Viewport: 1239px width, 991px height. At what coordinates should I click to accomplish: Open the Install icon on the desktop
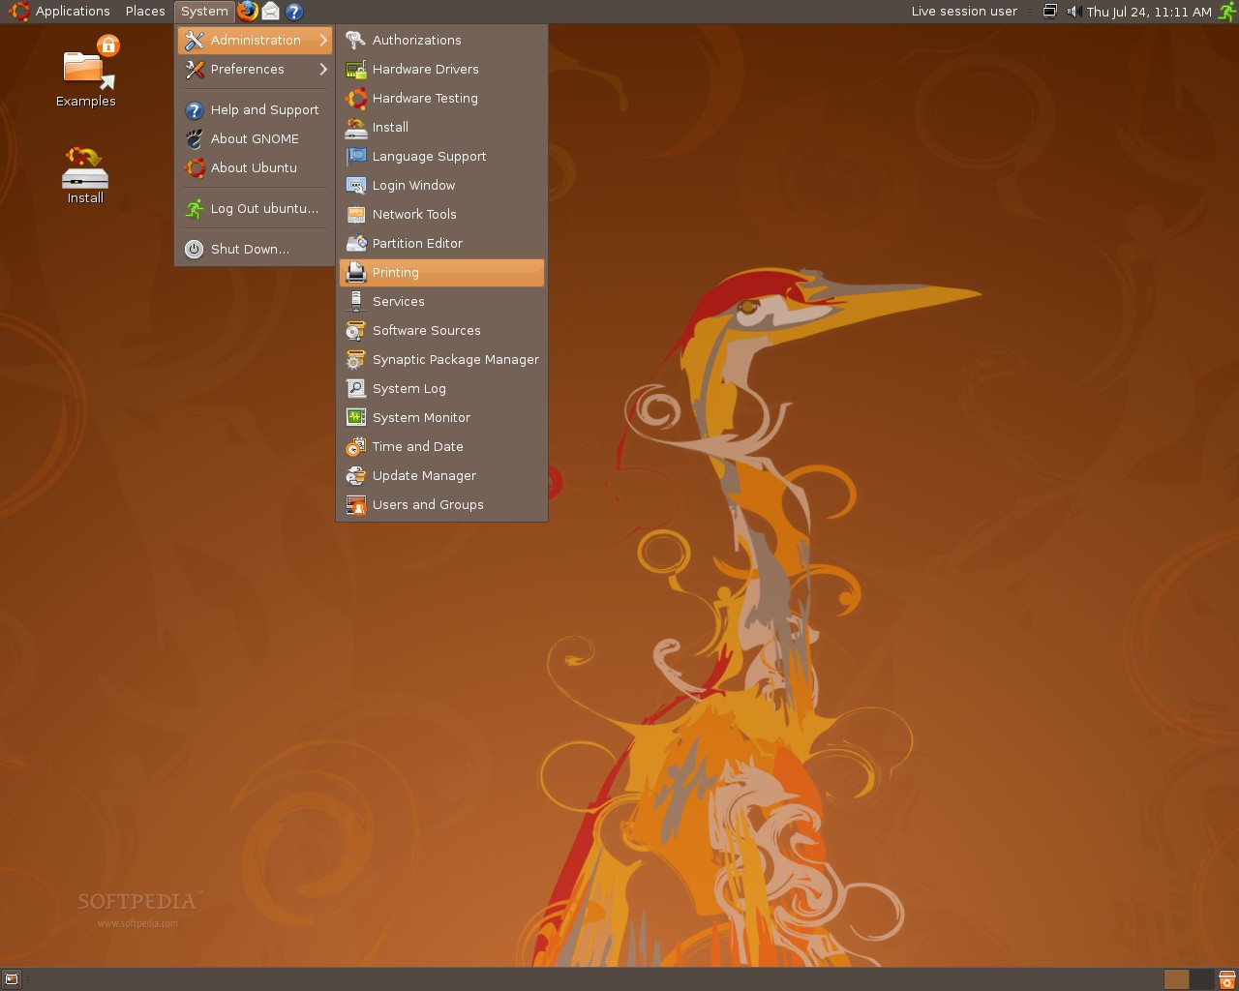tap(85, 174)
